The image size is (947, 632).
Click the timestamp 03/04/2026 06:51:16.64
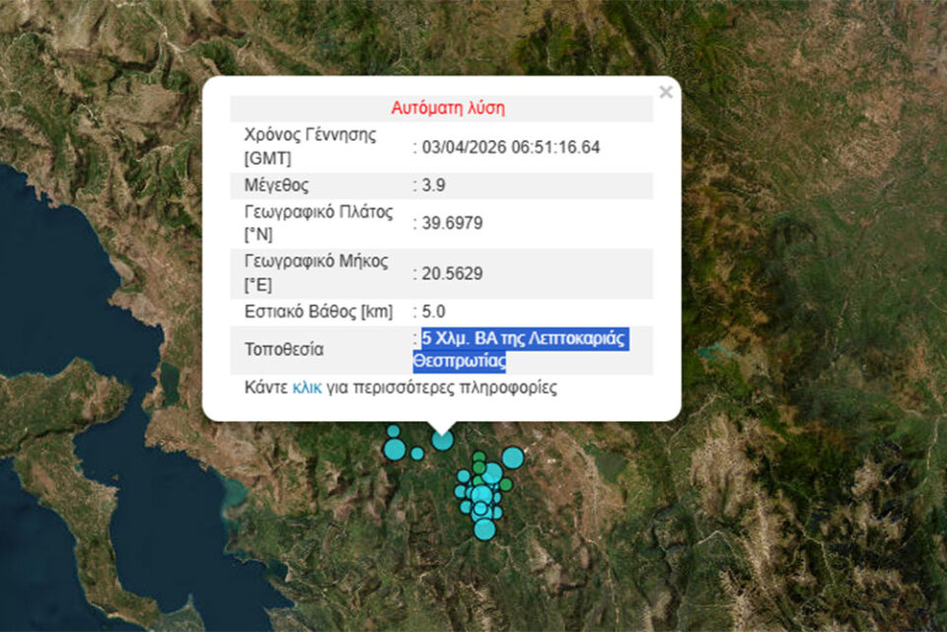click(511, 147)
